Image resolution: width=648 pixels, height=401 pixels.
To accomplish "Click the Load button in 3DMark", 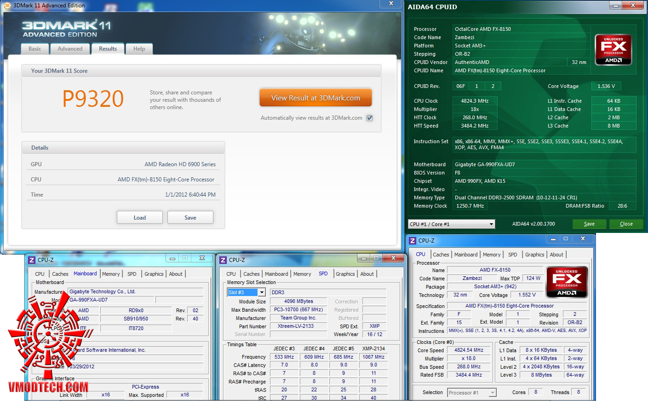I will 140,218.
